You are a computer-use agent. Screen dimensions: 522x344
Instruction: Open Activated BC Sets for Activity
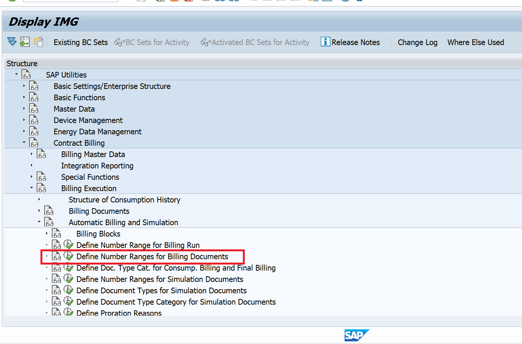click(255, 42)
